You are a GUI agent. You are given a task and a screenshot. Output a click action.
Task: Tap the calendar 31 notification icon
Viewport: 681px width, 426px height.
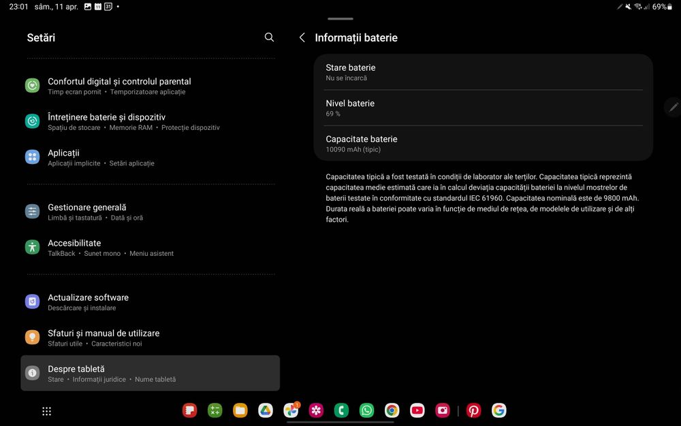tap(108, 7)
